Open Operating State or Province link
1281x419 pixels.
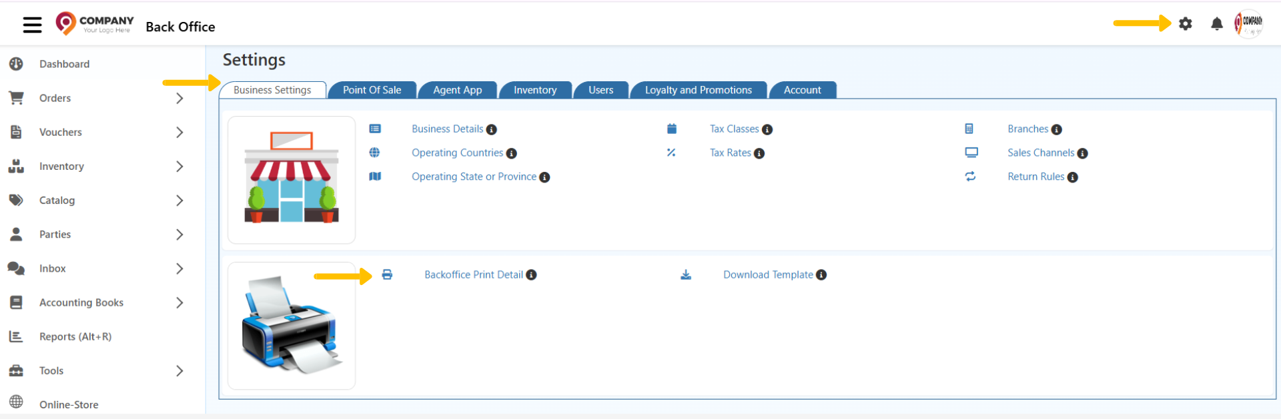(474, 177)
